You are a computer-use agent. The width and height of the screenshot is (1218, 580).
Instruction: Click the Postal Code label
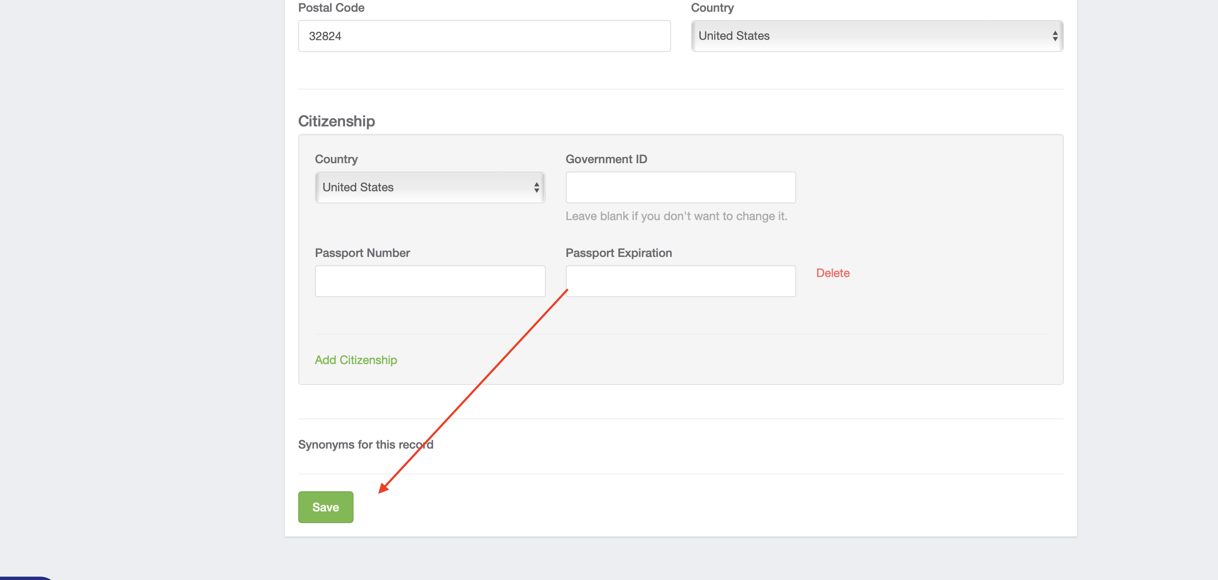click(331, 8)
